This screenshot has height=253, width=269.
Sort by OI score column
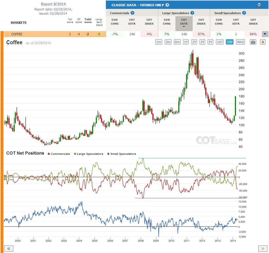click(79, 21)
